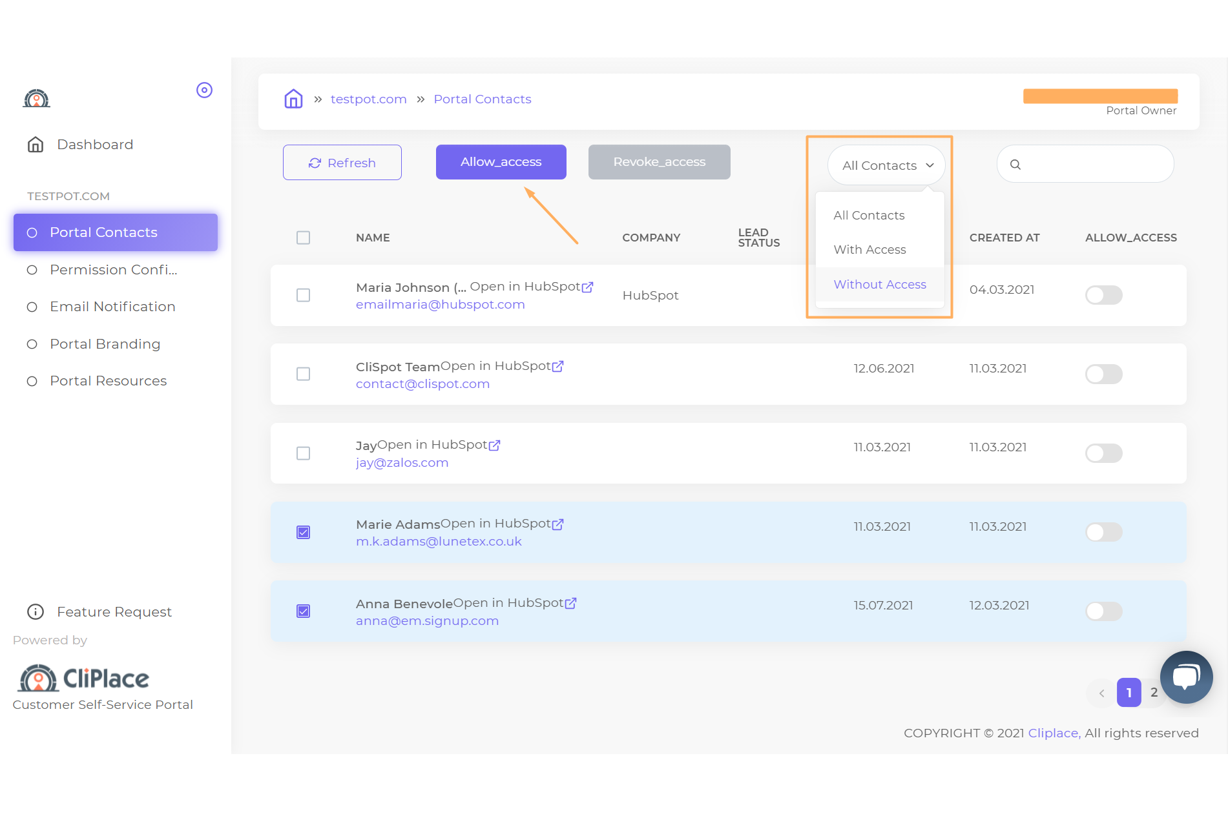Open Permission Configuration in sidebar
Screen dimensions: 1228x818
click(x=113, y=270)
